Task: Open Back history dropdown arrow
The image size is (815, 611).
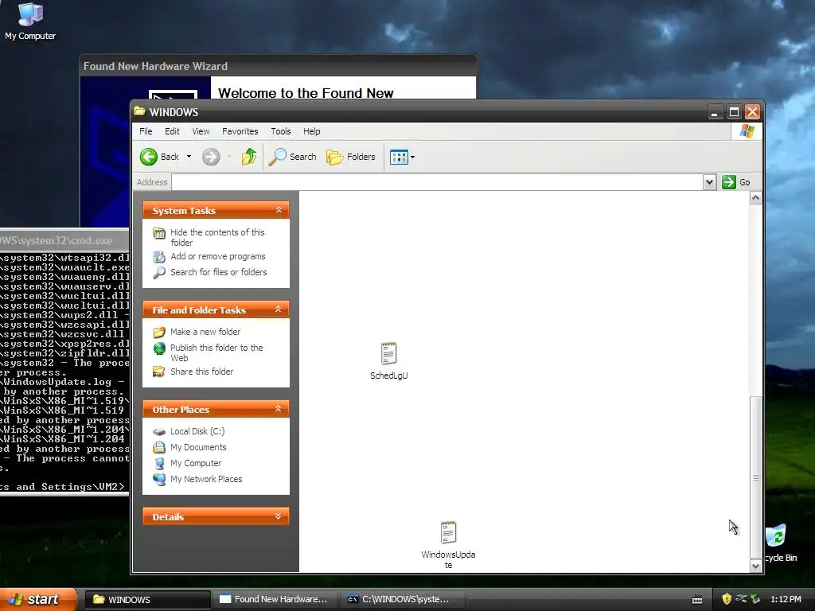Action: 189,157
